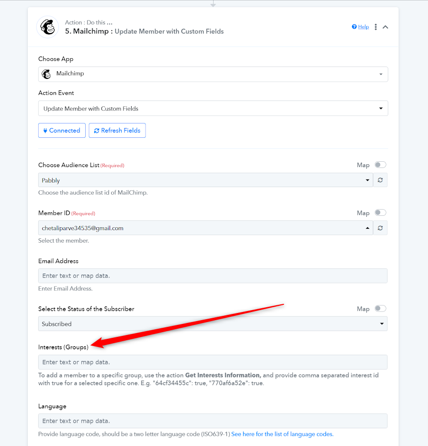Refresh the Member ID options
Screen dimensions: 428x446
[x=380, y=228]
